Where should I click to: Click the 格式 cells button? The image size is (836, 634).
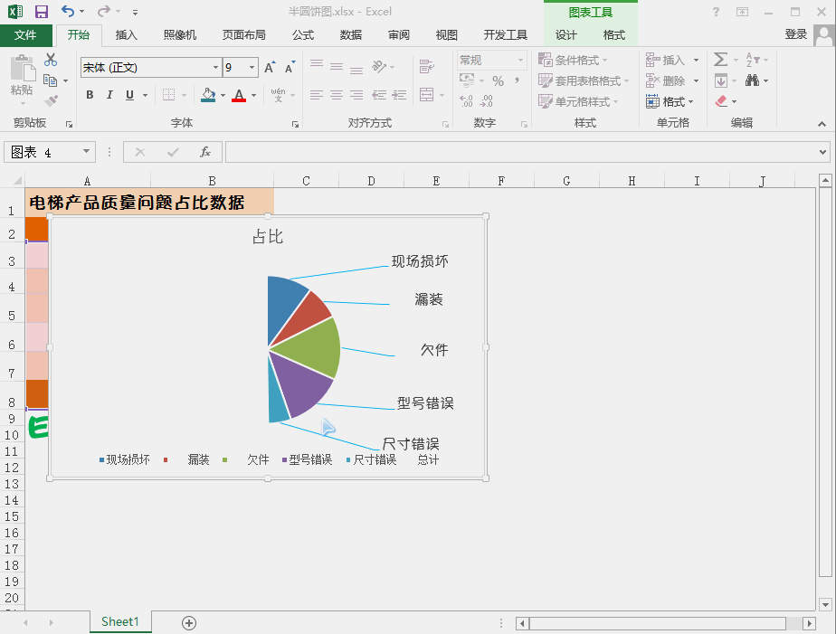[x=670, y=101]
